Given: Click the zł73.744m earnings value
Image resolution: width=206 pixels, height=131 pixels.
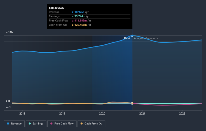Looking at the screenshot, I should (x=79, y=16).
